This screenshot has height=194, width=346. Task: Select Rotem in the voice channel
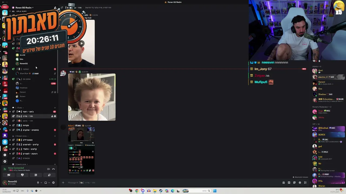point(35,96)
